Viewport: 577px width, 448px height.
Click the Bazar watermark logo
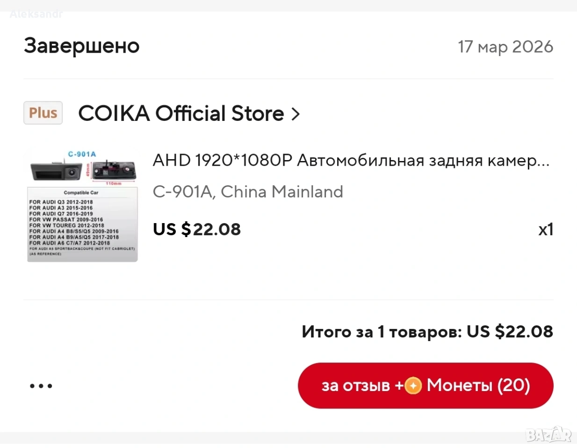[x=548, y=434]
